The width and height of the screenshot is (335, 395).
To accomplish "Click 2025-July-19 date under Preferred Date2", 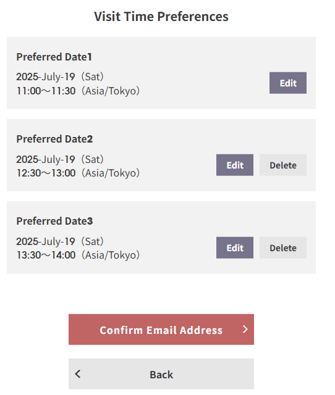I will [46, 159].
